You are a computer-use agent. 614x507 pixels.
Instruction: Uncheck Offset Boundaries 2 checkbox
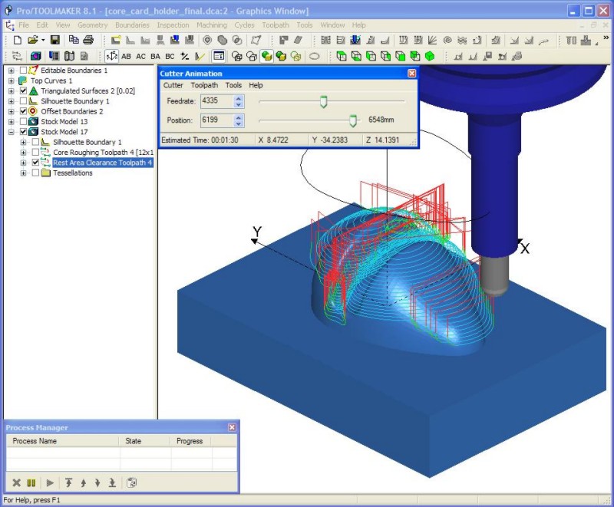pyautogui.click(x=24, y=111)
